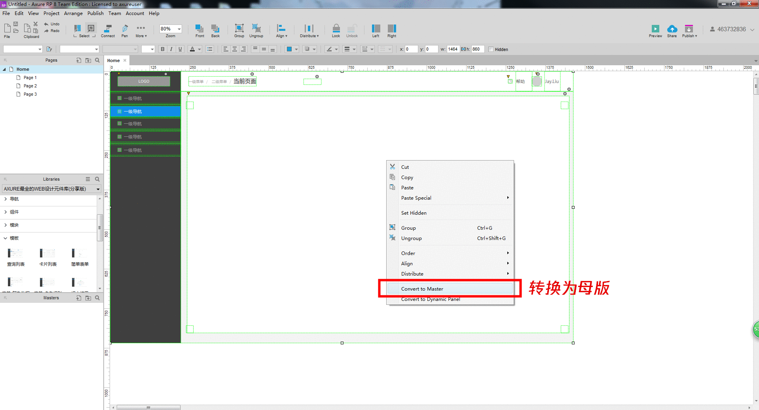
Task: Check the Hidden checkbox
Action: point(491,49)
